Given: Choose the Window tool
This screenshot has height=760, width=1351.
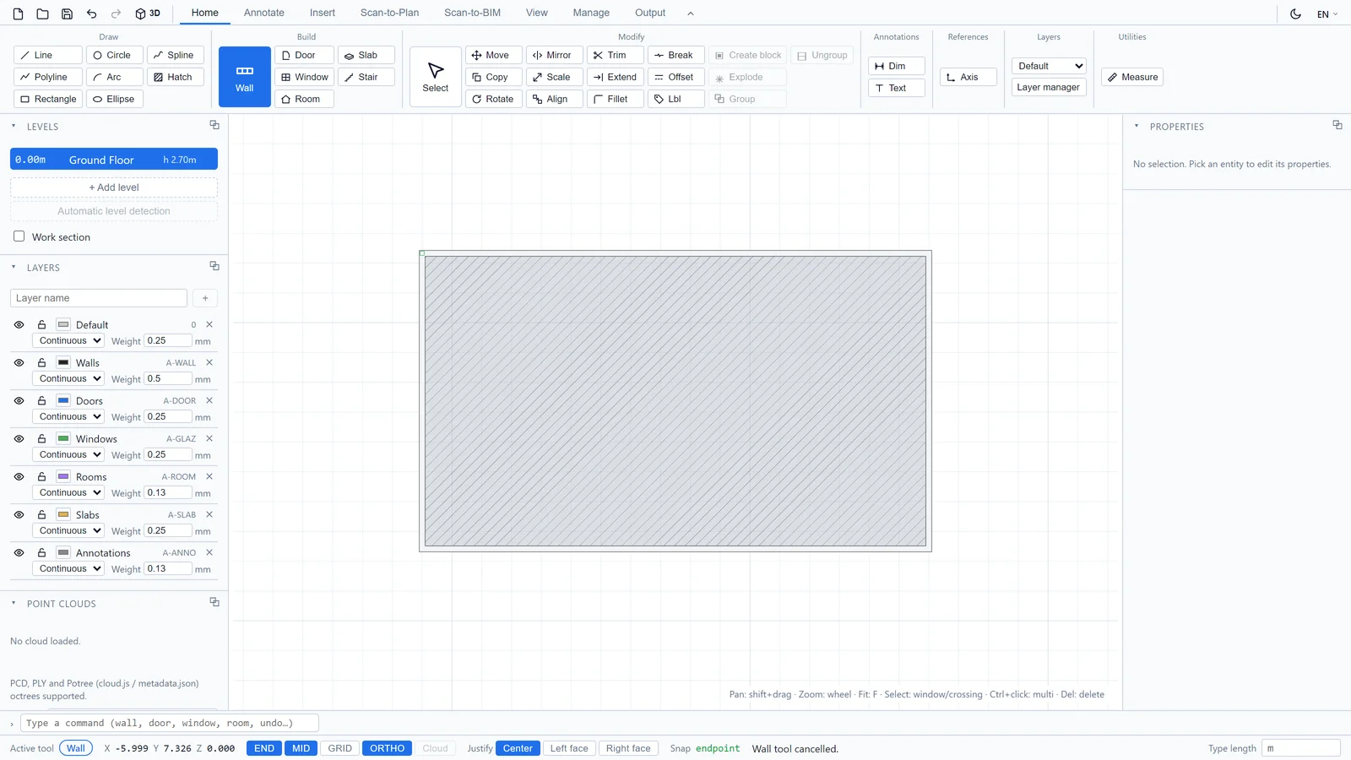Looking at the screenshot, I should pos(304,77).
